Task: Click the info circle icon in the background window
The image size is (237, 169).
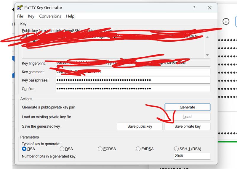Action: point(226,21)
